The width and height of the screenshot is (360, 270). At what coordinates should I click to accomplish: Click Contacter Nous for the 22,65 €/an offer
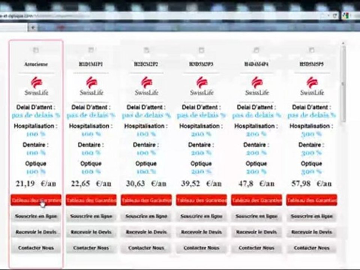pos(91,248)
